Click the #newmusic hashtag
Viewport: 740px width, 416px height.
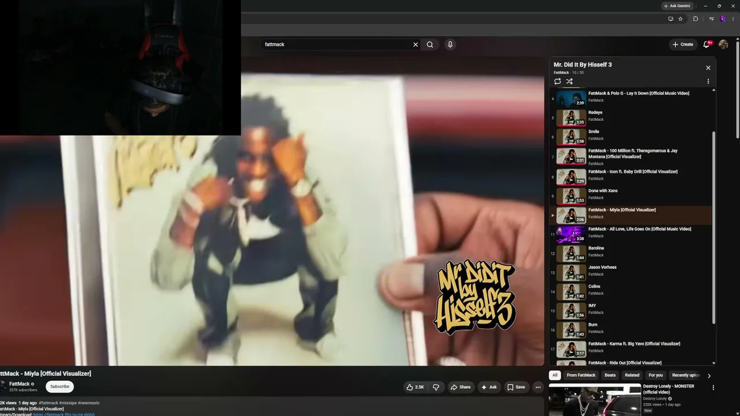click(88, 403)
